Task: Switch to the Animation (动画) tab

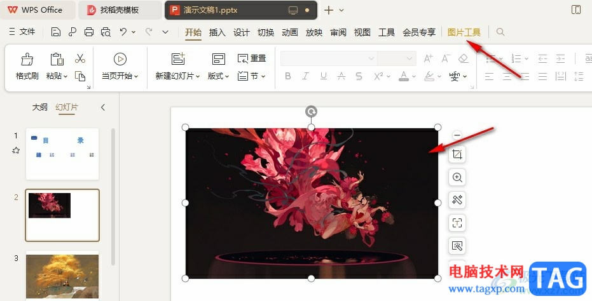Action: tap(289, 32)
